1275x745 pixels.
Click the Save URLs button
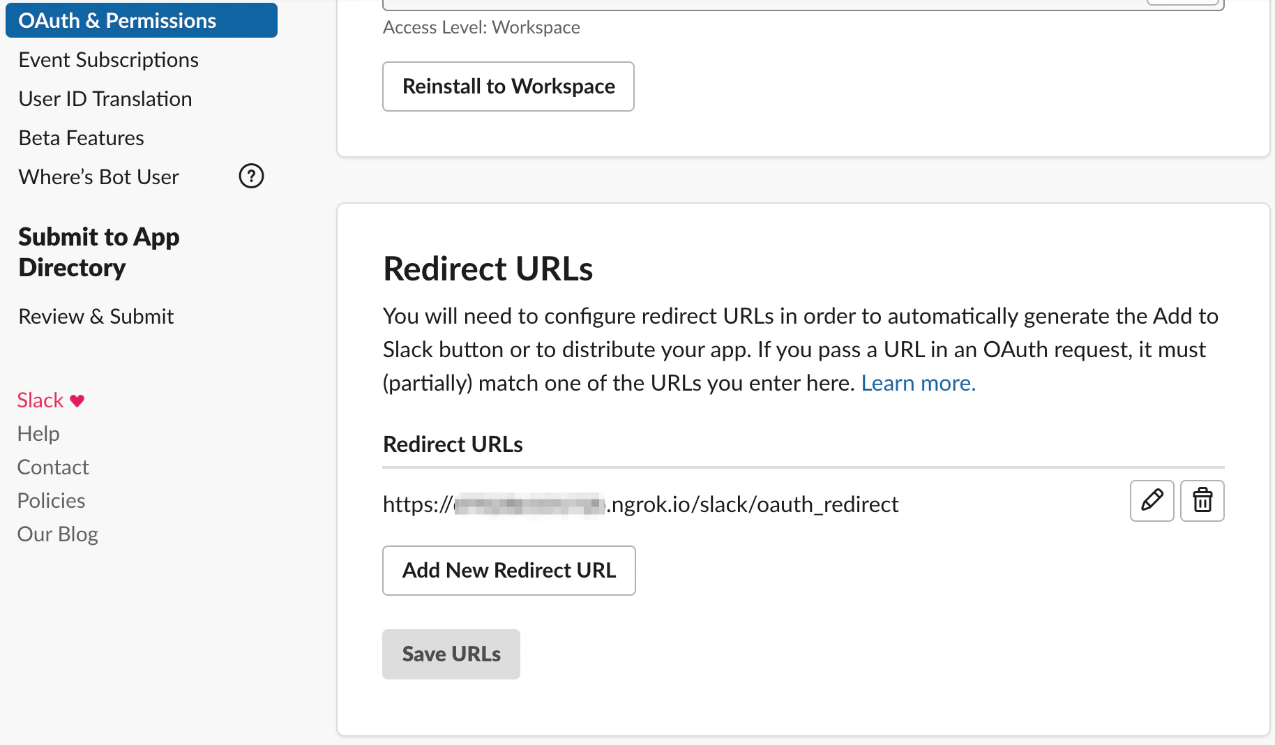click(x=451, y=654)
